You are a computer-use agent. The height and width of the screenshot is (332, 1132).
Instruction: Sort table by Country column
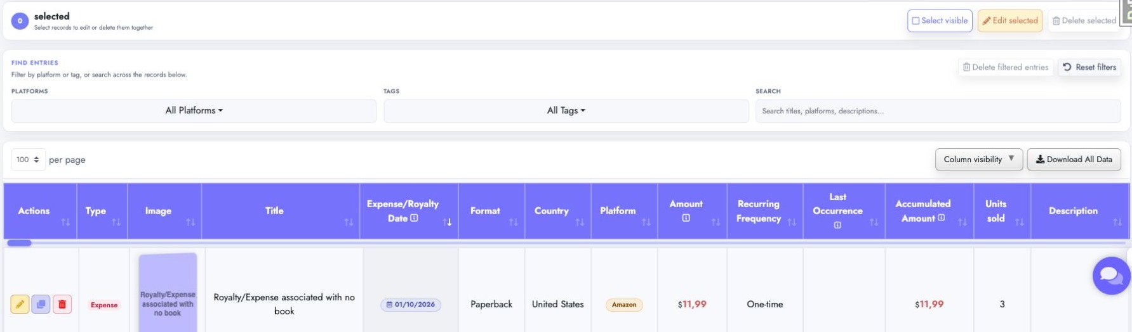(x=580, y=222)
